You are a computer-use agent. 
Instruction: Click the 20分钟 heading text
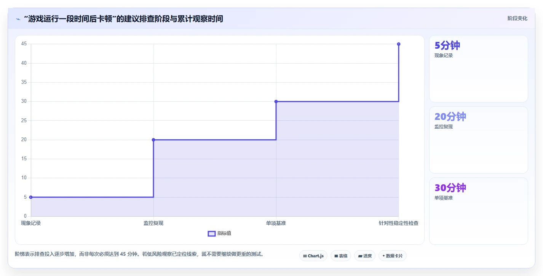450,116
